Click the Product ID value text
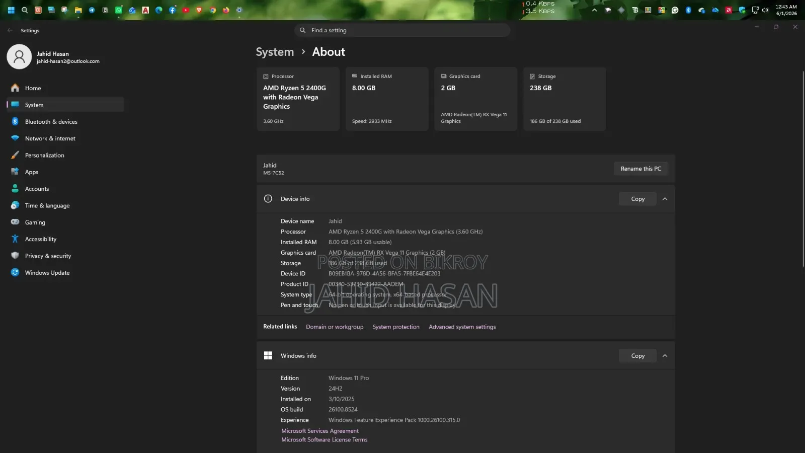This screenshot has width=805, height=453. [x=366, y=284]
